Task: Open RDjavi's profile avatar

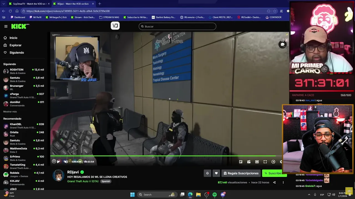Action: pos(58,176)
